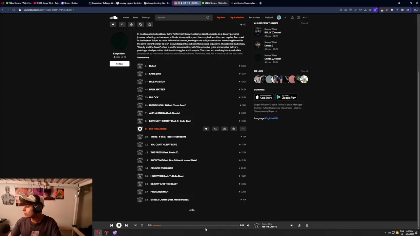The height and width of the screenshot is (236, 420).
Task: Repost the HIT THE LIGHTS track row
Action: click(x=215, y=129)
